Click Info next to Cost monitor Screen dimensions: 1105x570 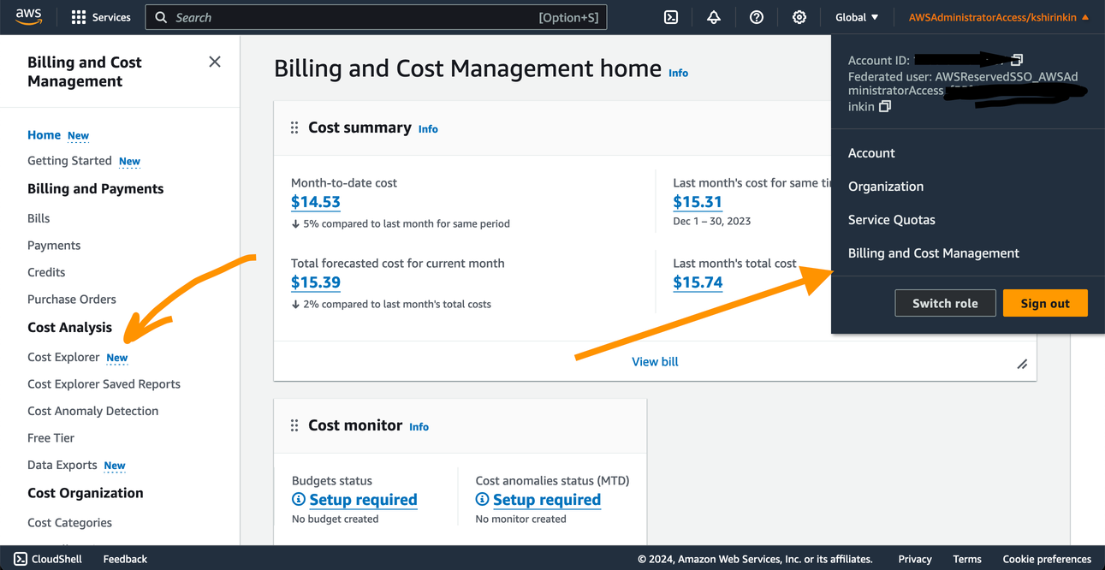click(x=419, y=426)
